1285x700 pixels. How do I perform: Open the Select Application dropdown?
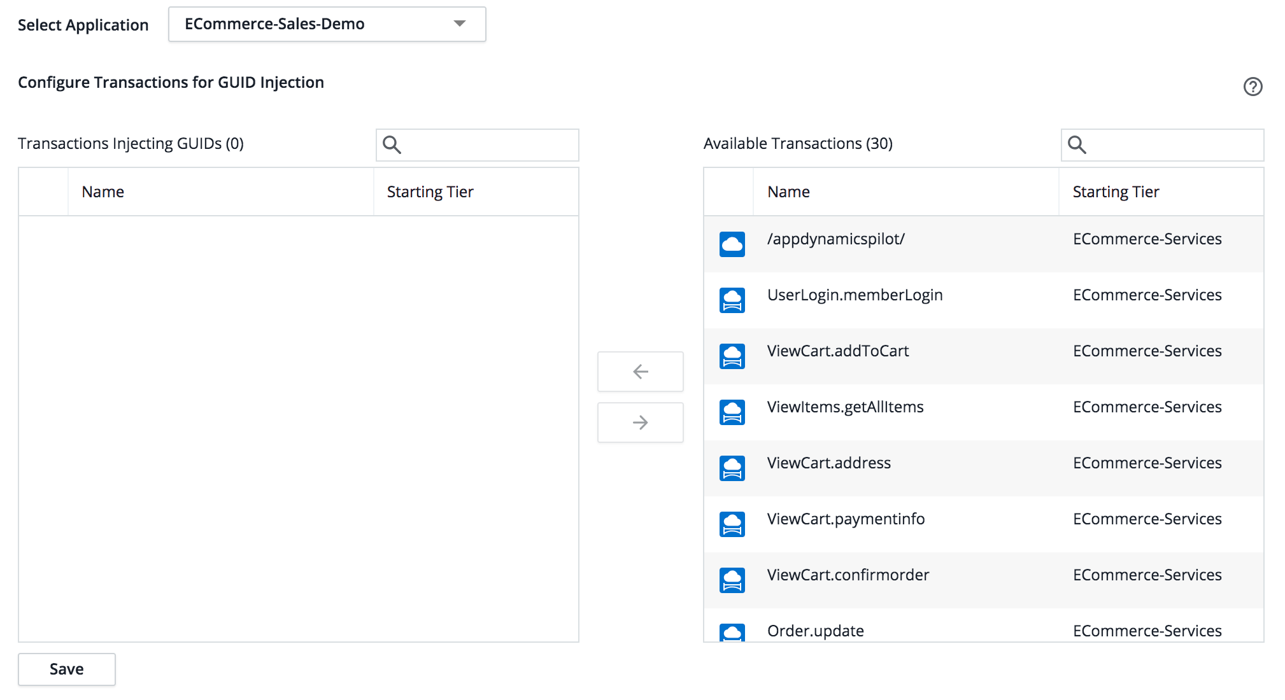(x=327, y=24)
